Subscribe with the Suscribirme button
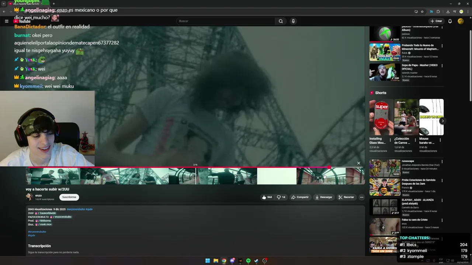Screen dimensions: 472x265 point(69,197)
